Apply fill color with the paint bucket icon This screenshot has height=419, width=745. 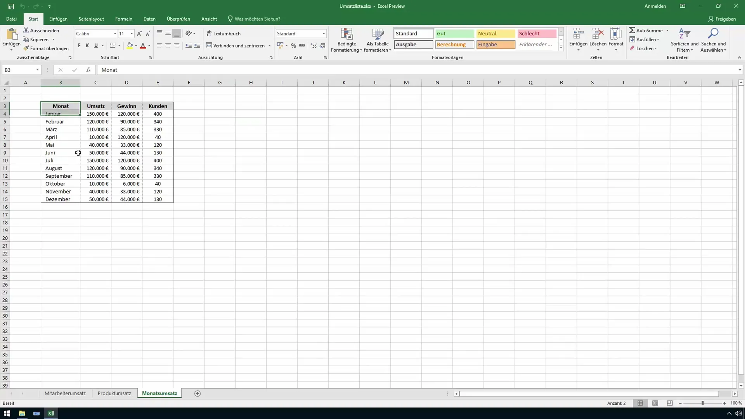click(x=130, y=45)
